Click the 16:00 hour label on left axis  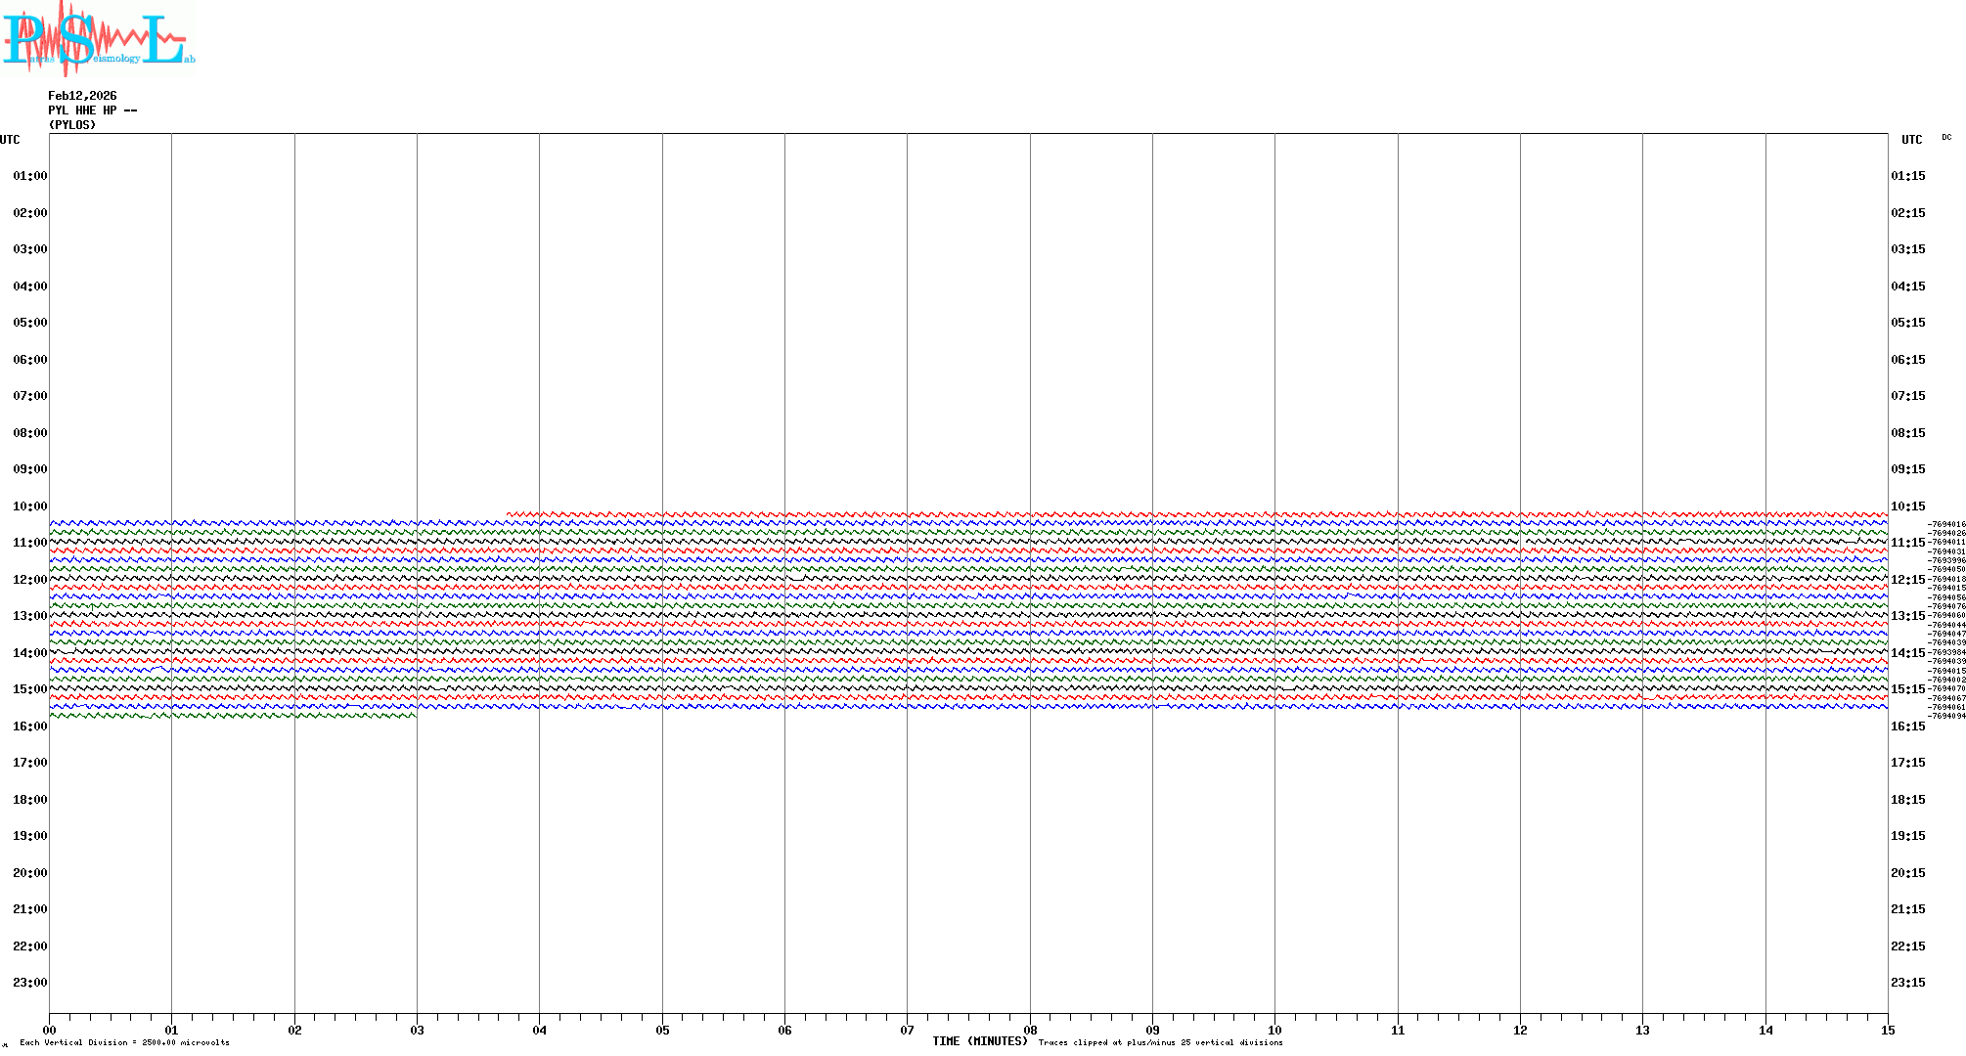29,726
